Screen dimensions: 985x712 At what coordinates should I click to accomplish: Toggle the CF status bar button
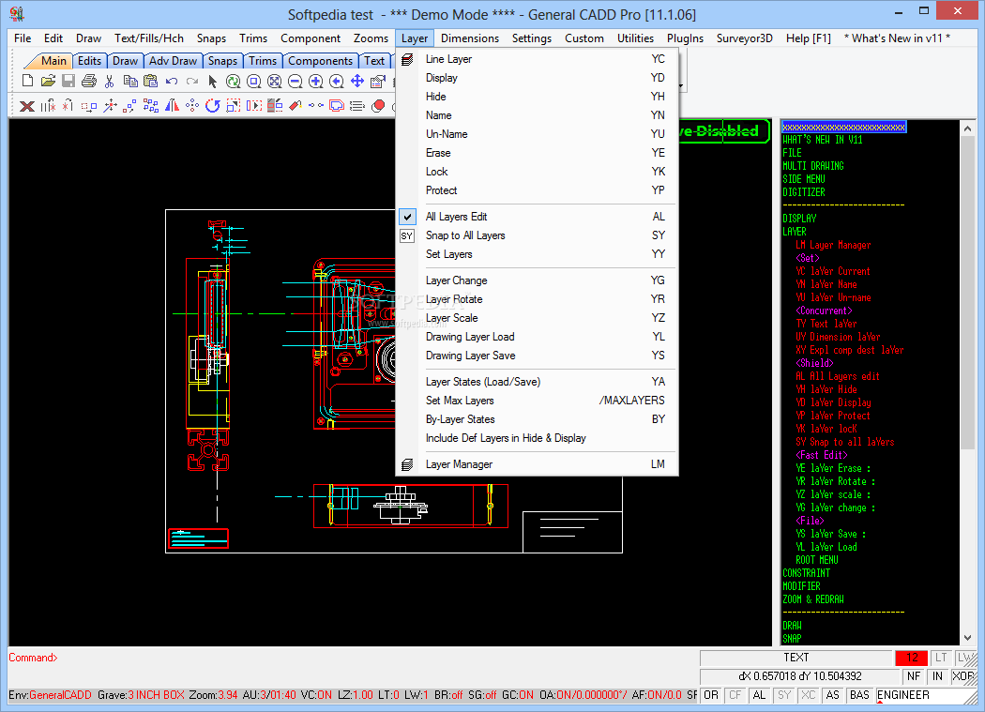point(735,695)
